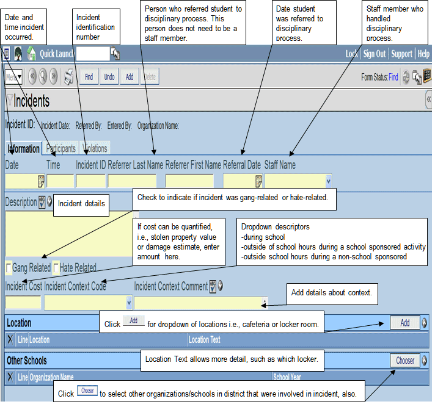The image size is (435, 407).
Task: Click the round icon beside Location Add
Action: pyautogui.click(x=424, y=323)
